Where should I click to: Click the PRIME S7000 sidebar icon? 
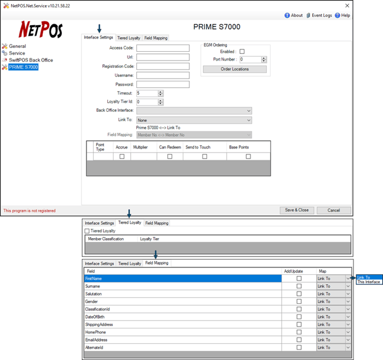(x=4, y=67)
